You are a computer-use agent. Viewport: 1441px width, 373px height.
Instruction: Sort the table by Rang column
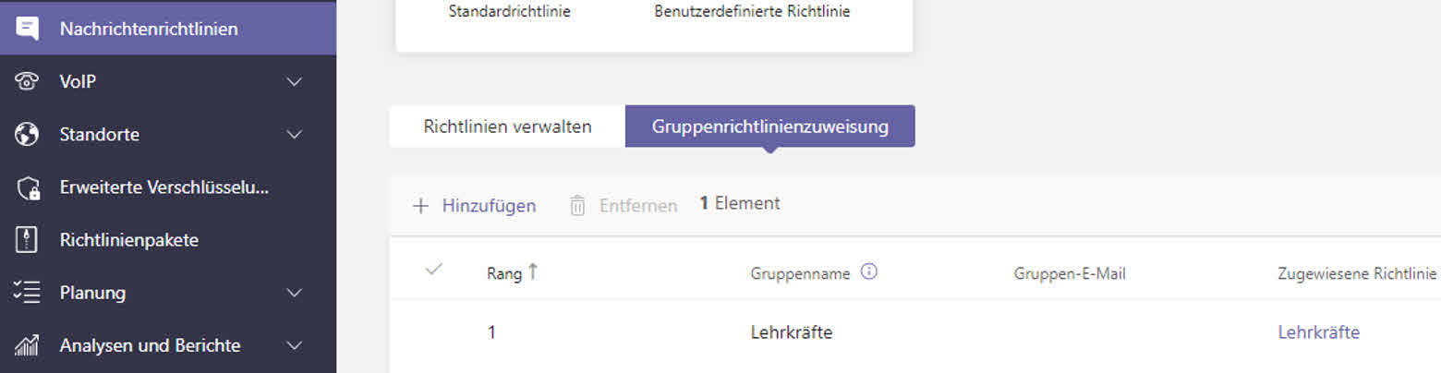[513, 273]
